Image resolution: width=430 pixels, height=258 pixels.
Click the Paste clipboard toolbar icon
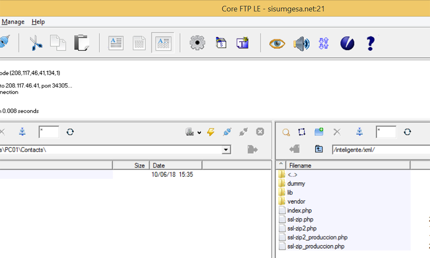82,43
